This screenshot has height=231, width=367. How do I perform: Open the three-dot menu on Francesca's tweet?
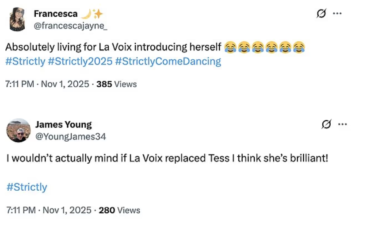point(337,14)
